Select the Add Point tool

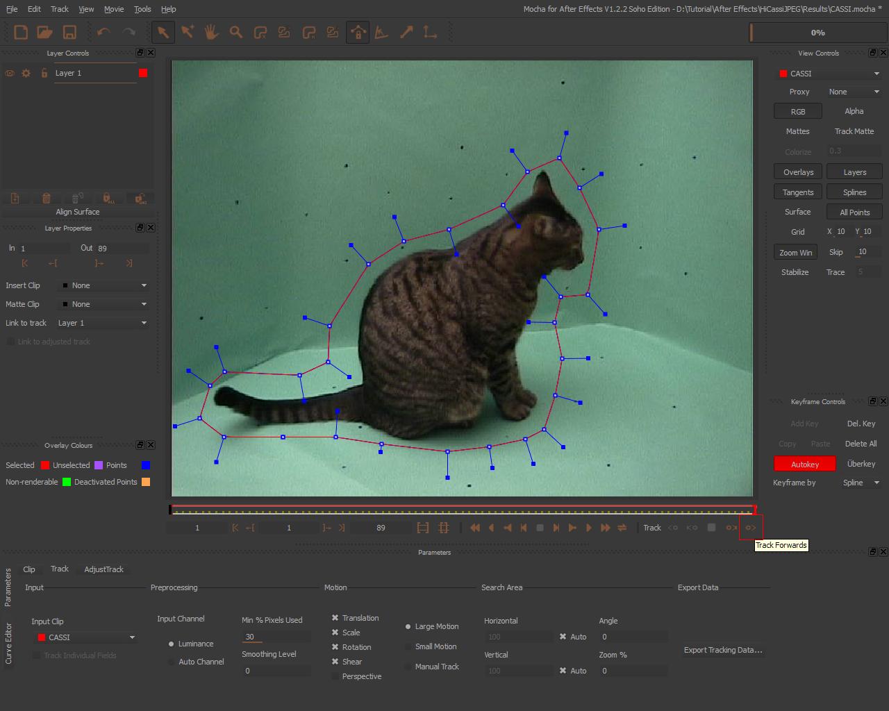188,32
